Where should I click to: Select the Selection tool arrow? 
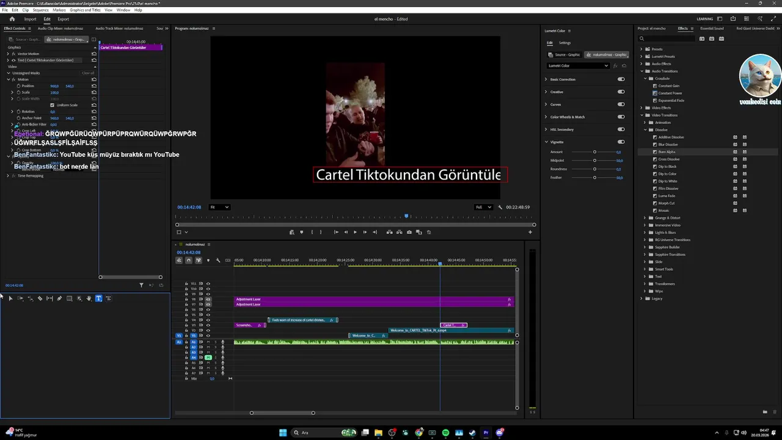click(10, 298)
